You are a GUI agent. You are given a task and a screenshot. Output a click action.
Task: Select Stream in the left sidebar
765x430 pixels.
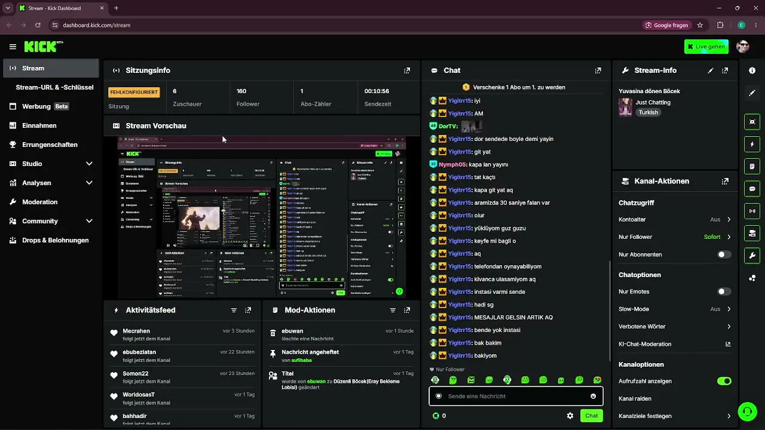[x=51, y=68]
